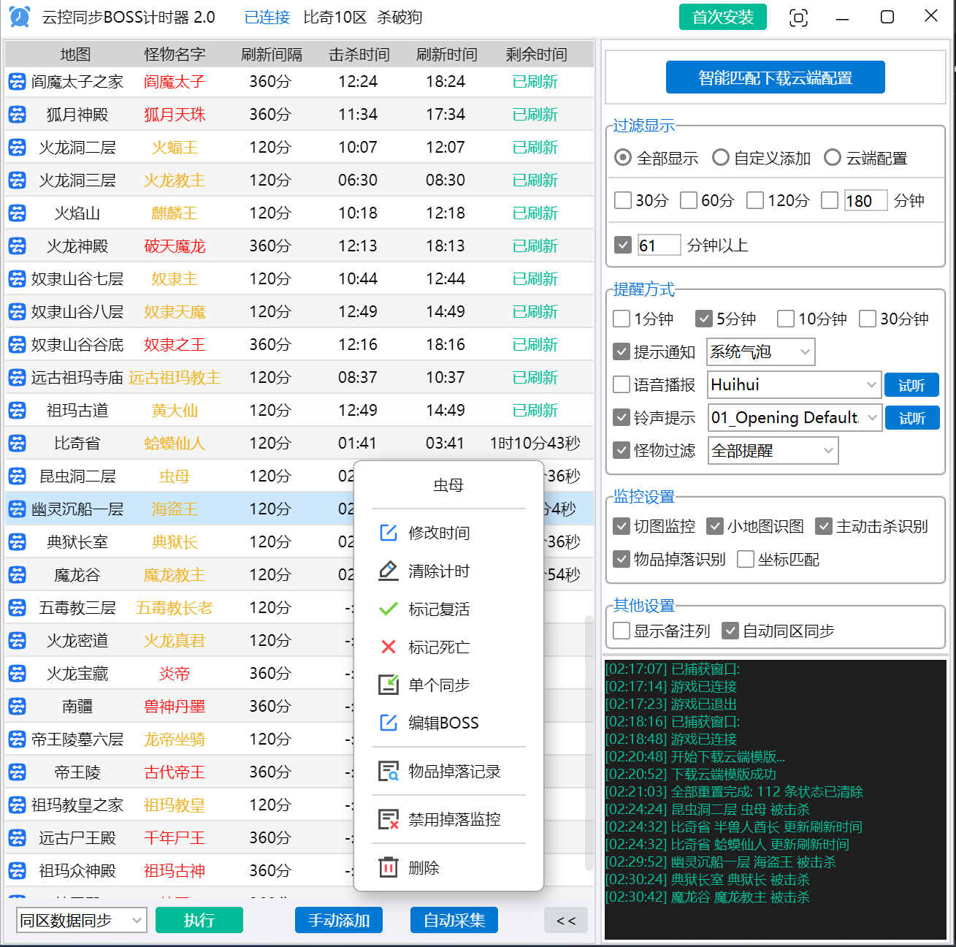Check the 30分 filter checkbox

point(623,200)
